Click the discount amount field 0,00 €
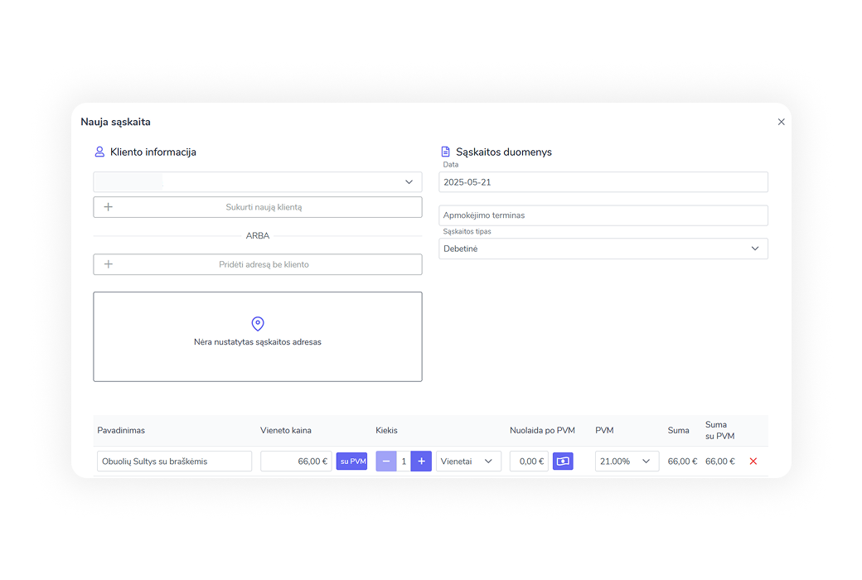This screenshot has width=862, height=580. pos(529,462)
